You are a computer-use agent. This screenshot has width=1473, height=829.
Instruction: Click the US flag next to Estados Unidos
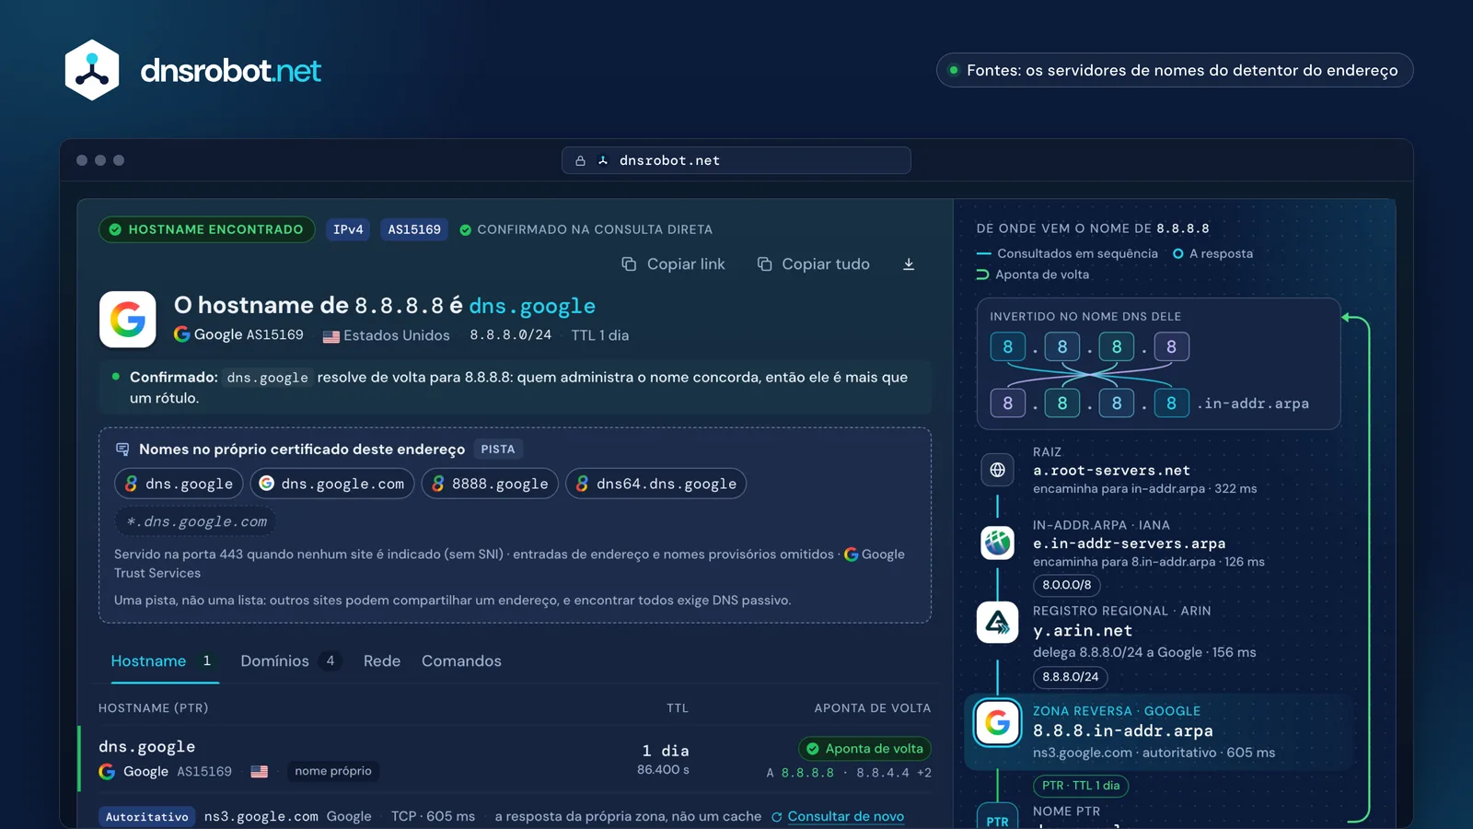331,336
